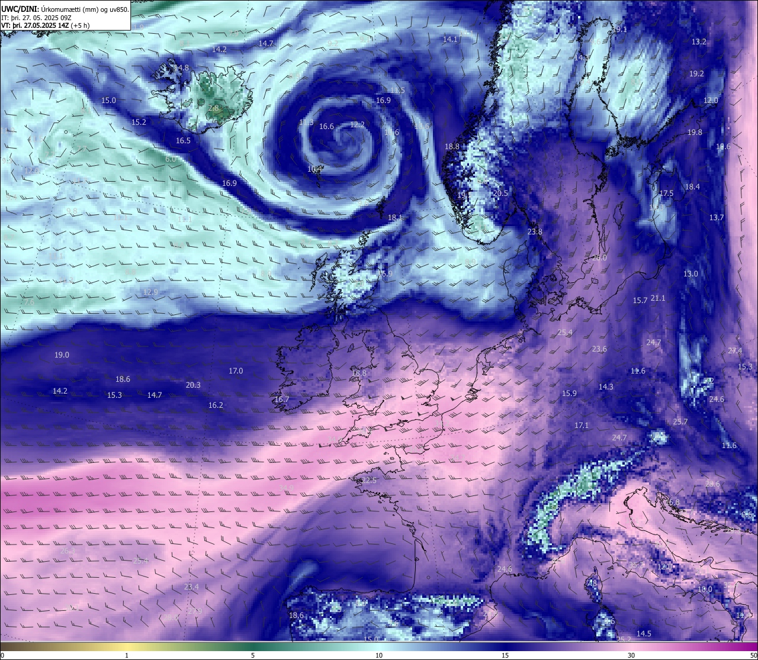This screenshot has width=758, height=660.
Task: Click the 13.0 value on the map
Action: click(690, 274)
